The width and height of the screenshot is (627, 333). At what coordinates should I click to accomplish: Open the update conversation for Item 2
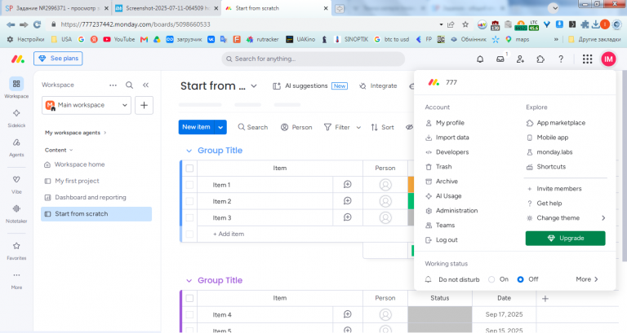pos(348,201)
